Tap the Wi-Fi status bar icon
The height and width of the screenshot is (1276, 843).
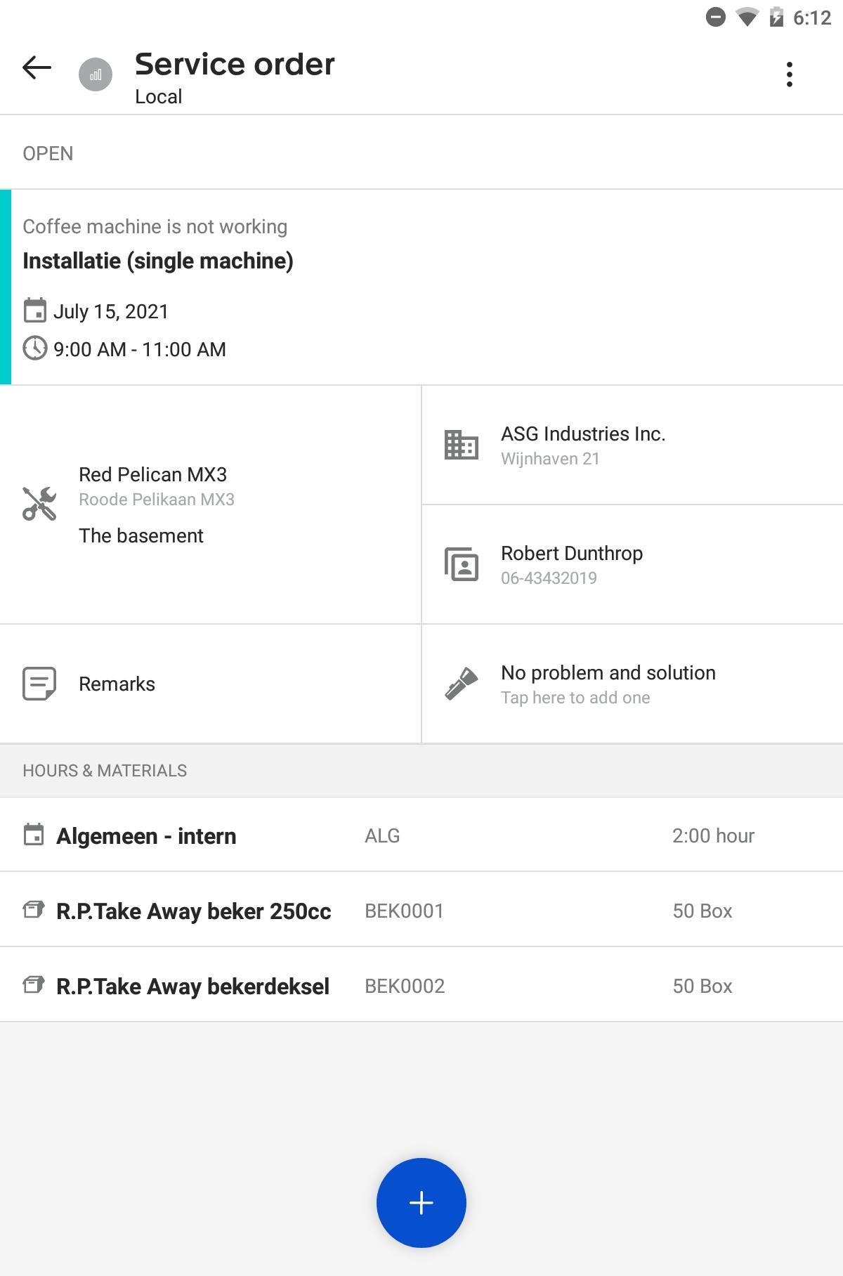tap(747, 17)
